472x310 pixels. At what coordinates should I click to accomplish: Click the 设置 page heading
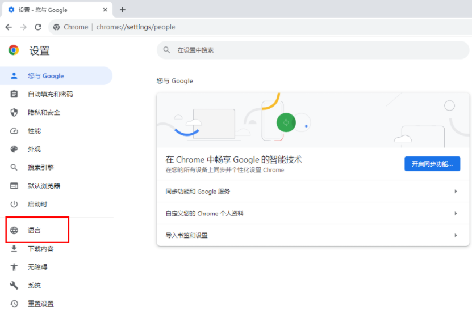(x=39, y=50)
